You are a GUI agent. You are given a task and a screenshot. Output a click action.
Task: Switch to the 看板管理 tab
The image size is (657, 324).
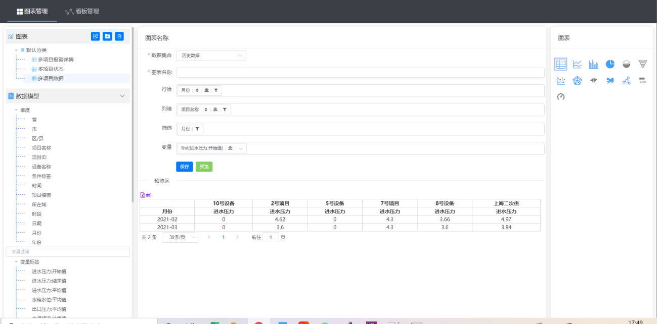(x=82, y=11)
